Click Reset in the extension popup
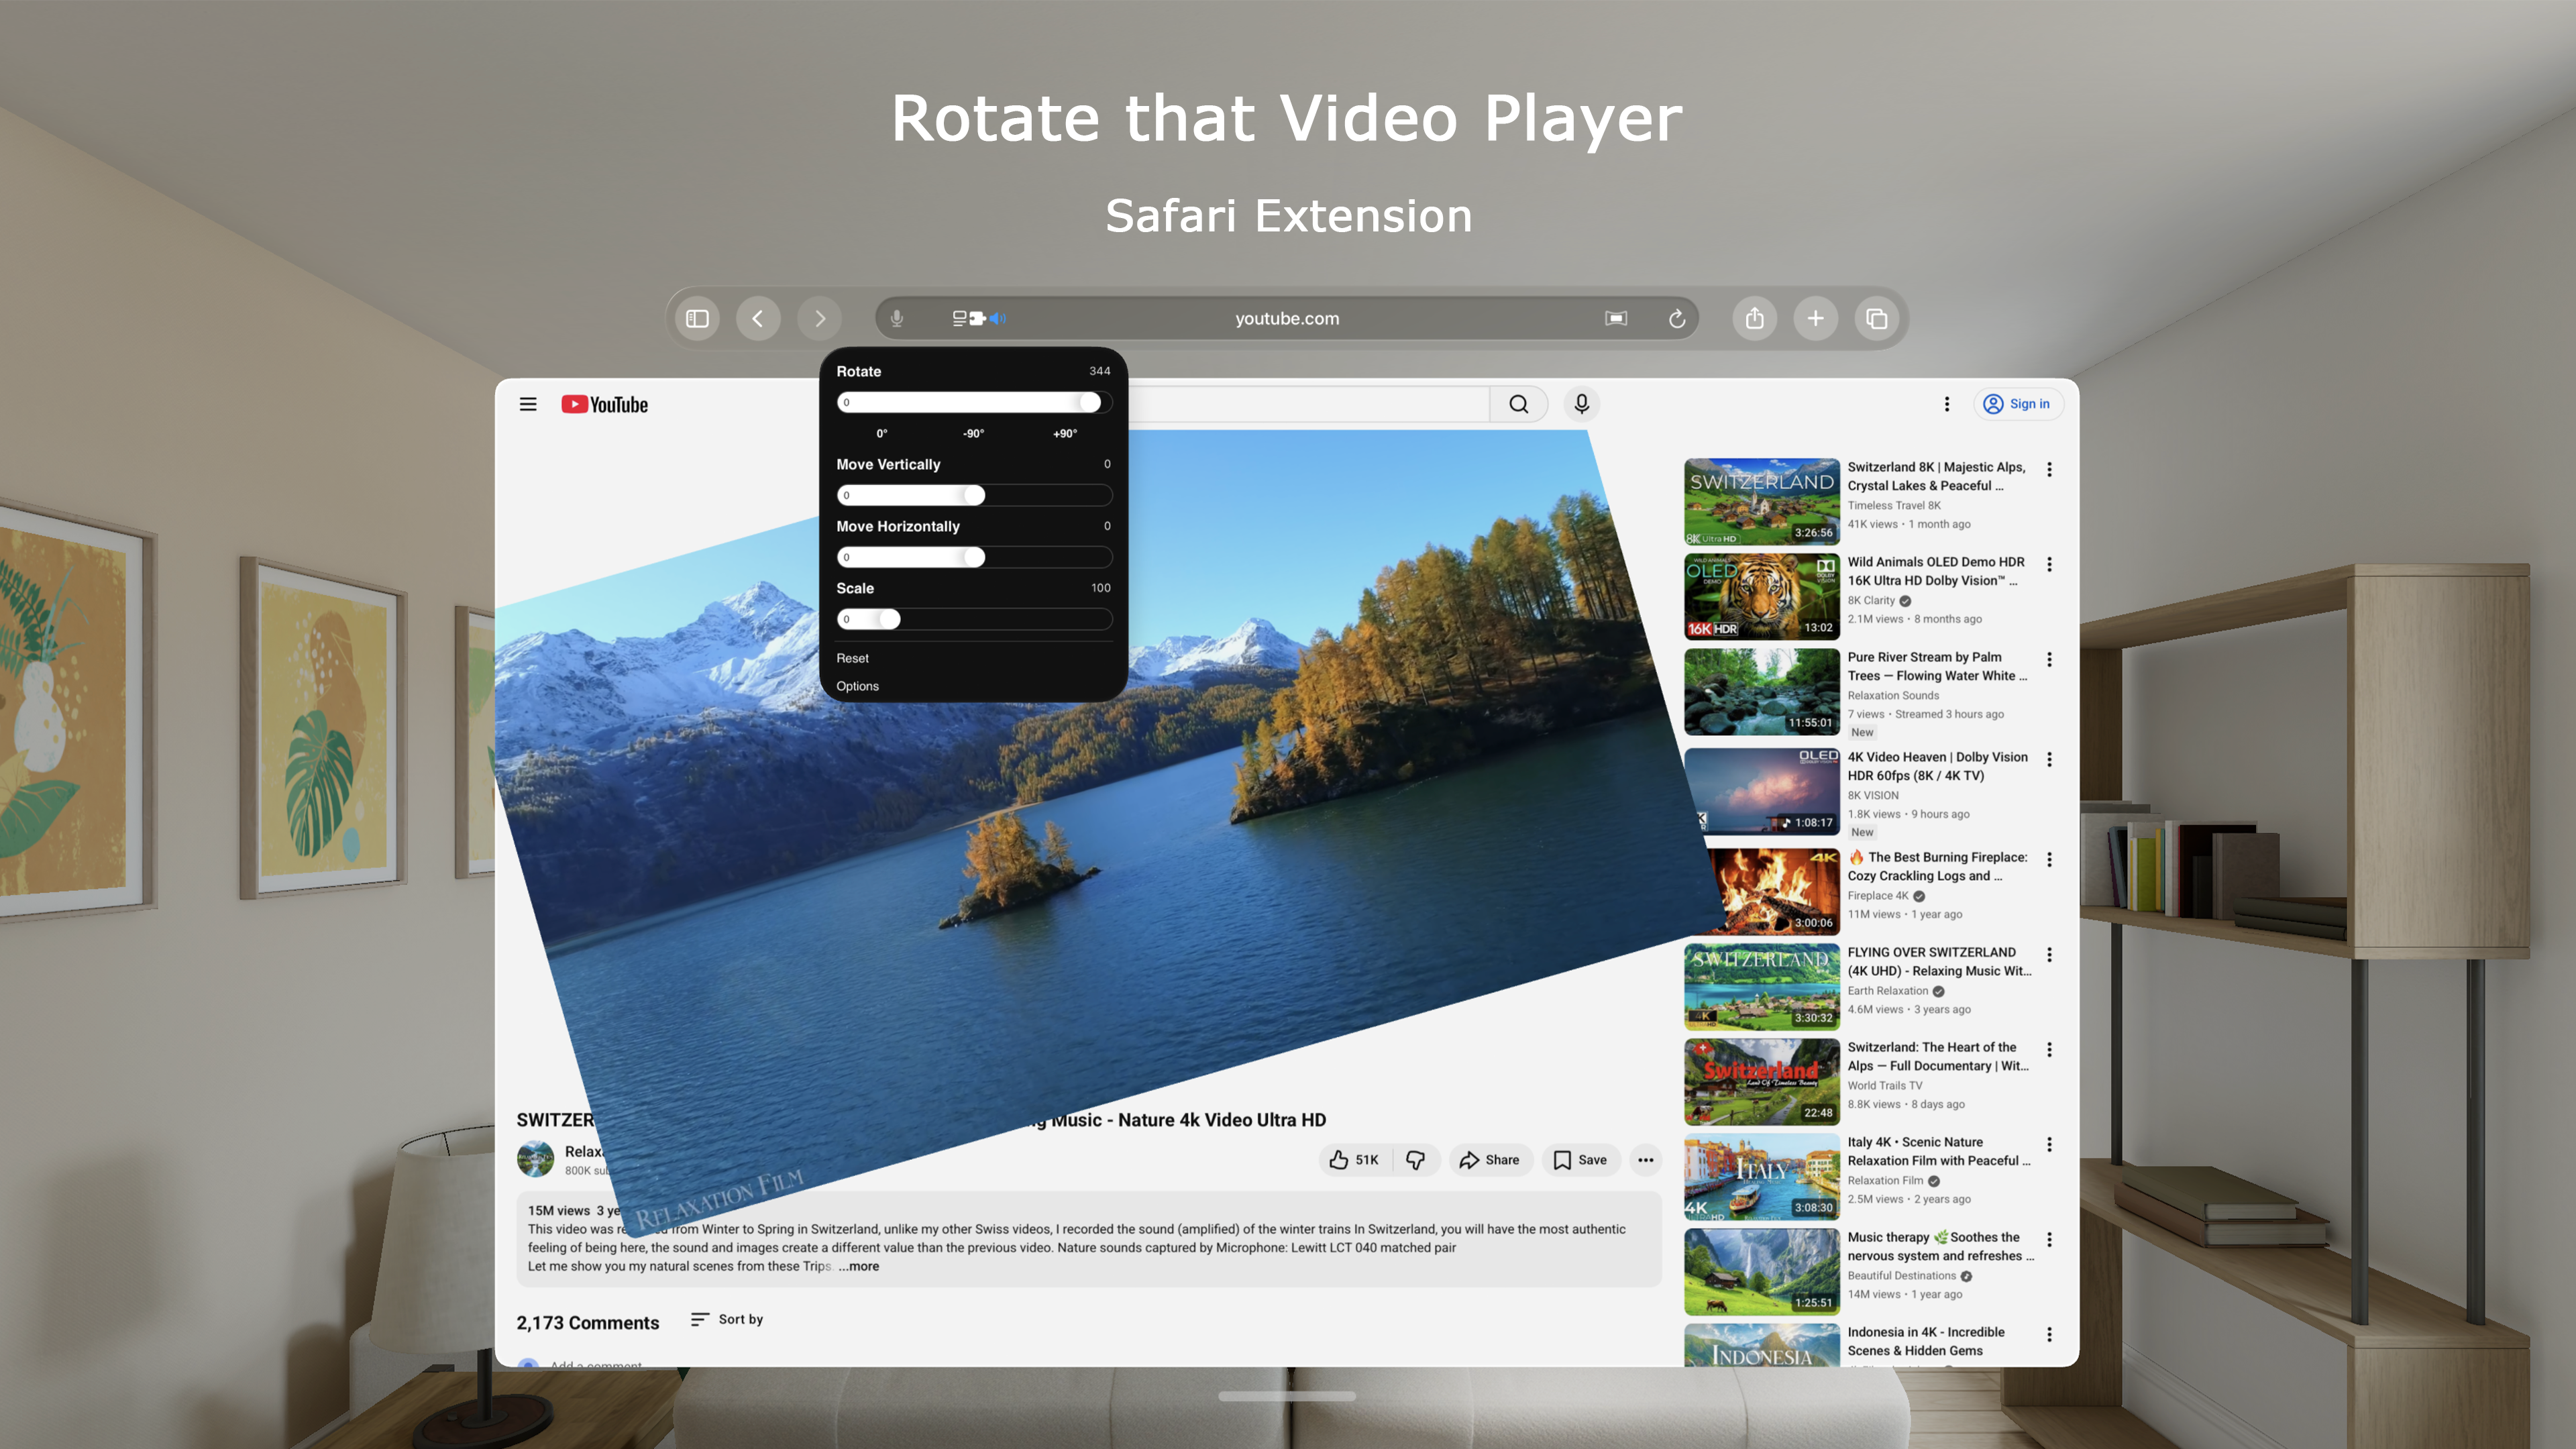The width and height of the screenshot is (2576, 1449). click(x=853, y=658)
